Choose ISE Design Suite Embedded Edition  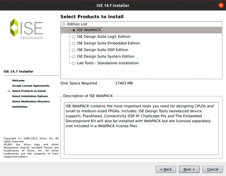click(74, 43)
